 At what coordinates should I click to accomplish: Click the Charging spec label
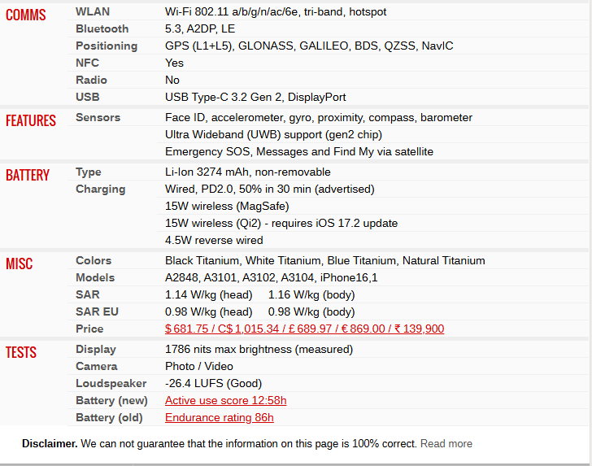click(x=100, y=189)
